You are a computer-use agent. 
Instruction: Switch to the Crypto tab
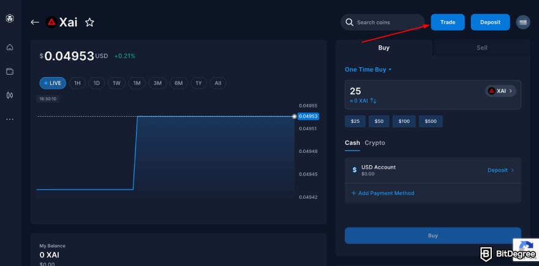[x=375, y=142]
